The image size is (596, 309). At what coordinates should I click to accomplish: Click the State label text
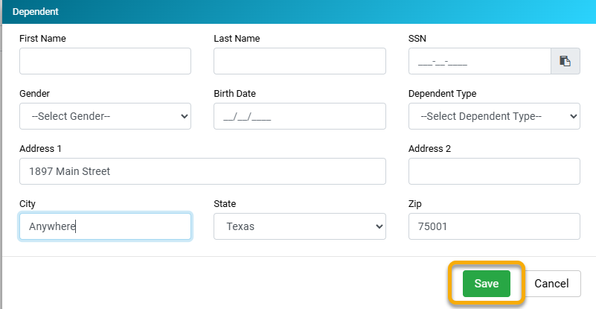(x=225, y=203)
